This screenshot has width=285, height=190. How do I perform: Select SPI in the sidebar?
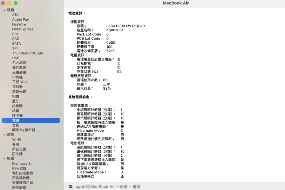coord(15,48)
